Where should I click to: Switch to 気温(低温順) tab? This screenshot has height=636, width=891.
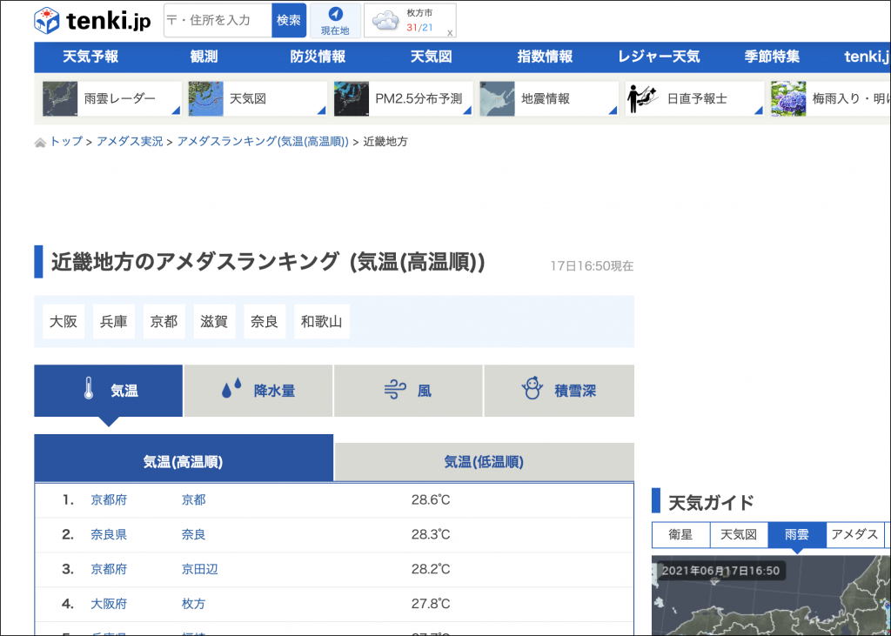pos(484,462)
